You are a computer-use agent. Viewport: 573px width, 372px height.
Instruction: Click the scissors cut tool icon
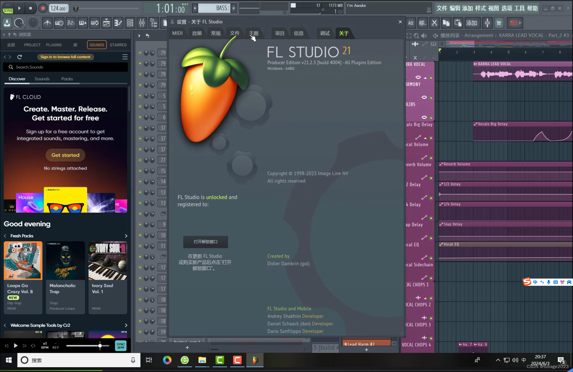pos(434,23)
